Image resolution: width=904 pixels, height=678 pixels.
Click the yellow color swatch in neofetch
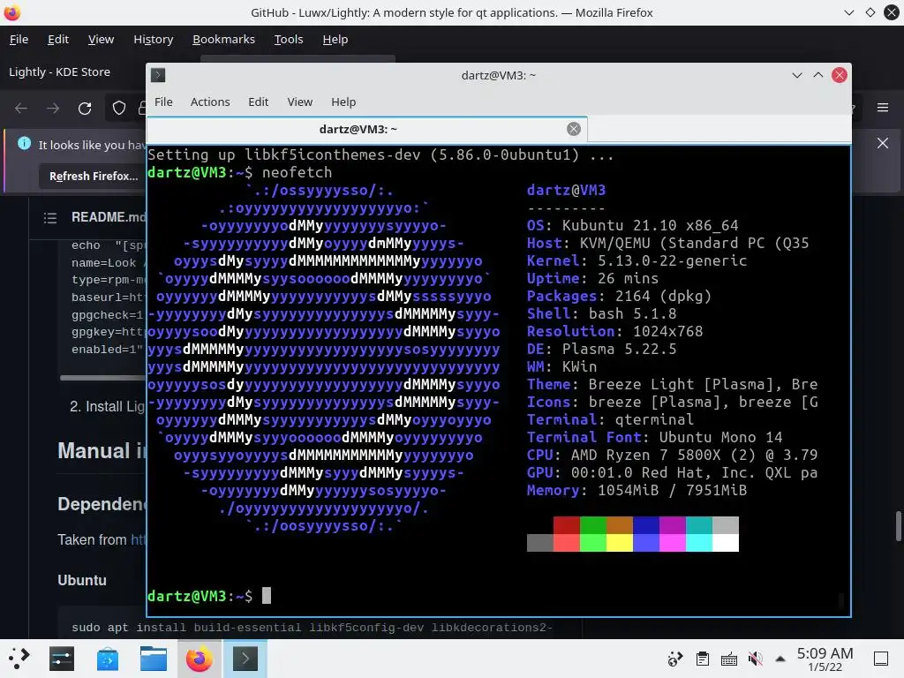[x=619, y=543]
